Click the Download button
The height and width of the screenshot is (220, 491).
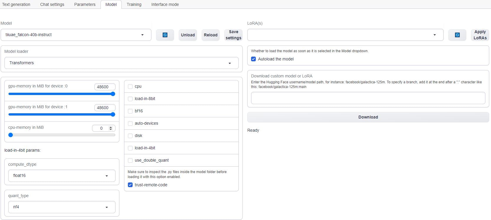point(368,117)
